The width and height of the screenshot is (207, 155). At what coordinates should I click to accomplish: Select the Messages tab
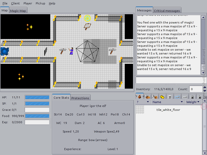click(x=144, y=10)
